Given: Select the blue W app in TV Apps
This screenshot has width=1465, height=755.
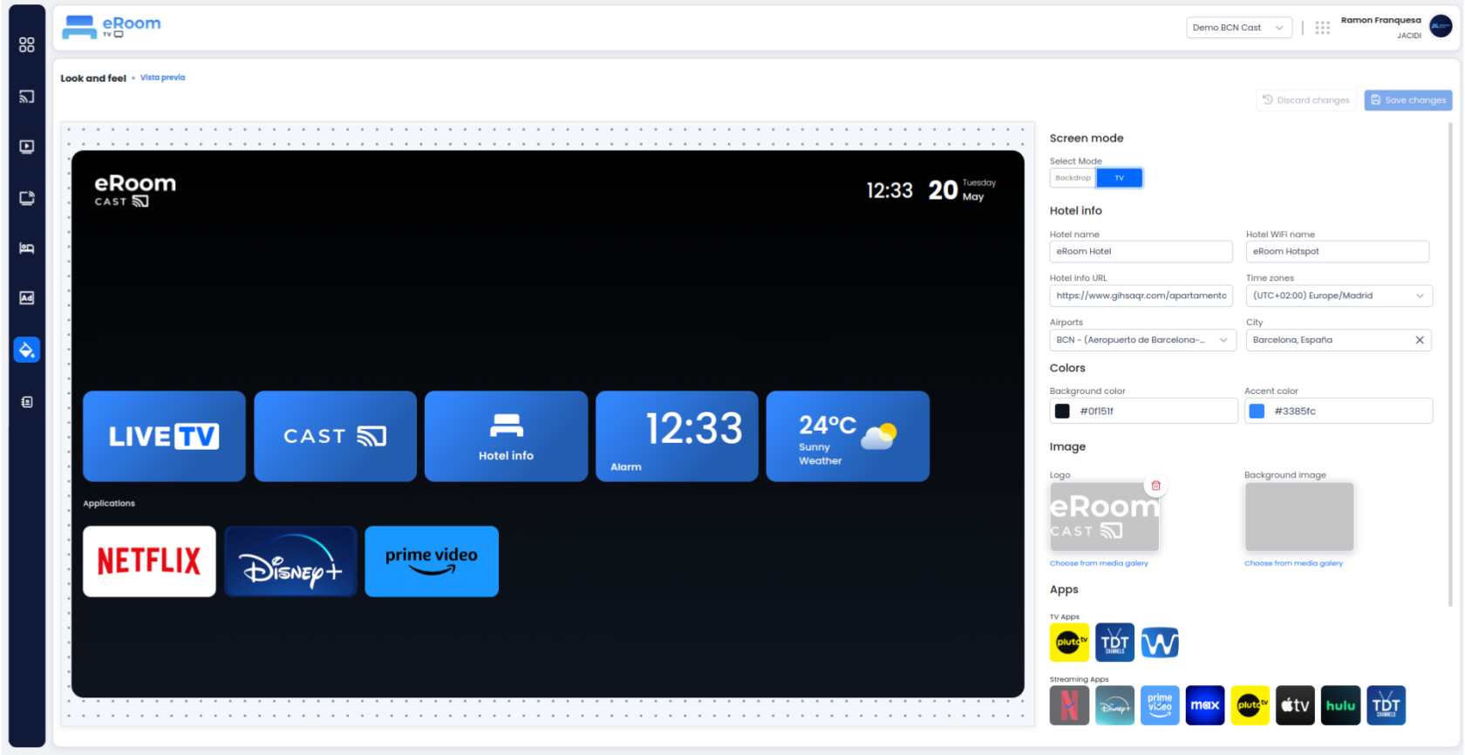Looking at the screenshot, I should coord(1160,643).
